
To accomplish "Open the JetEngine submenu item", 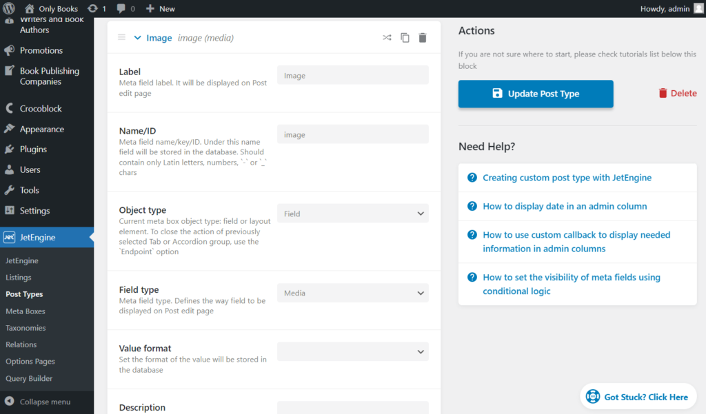I will (21, 260).
